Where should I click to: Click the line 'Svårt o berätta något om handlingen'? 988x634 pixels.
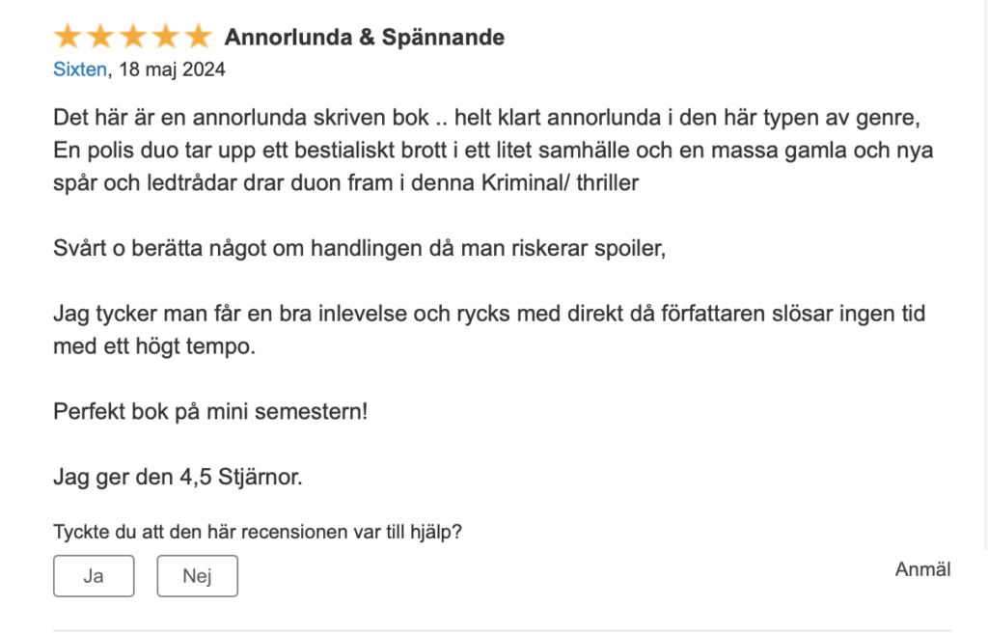359,248
